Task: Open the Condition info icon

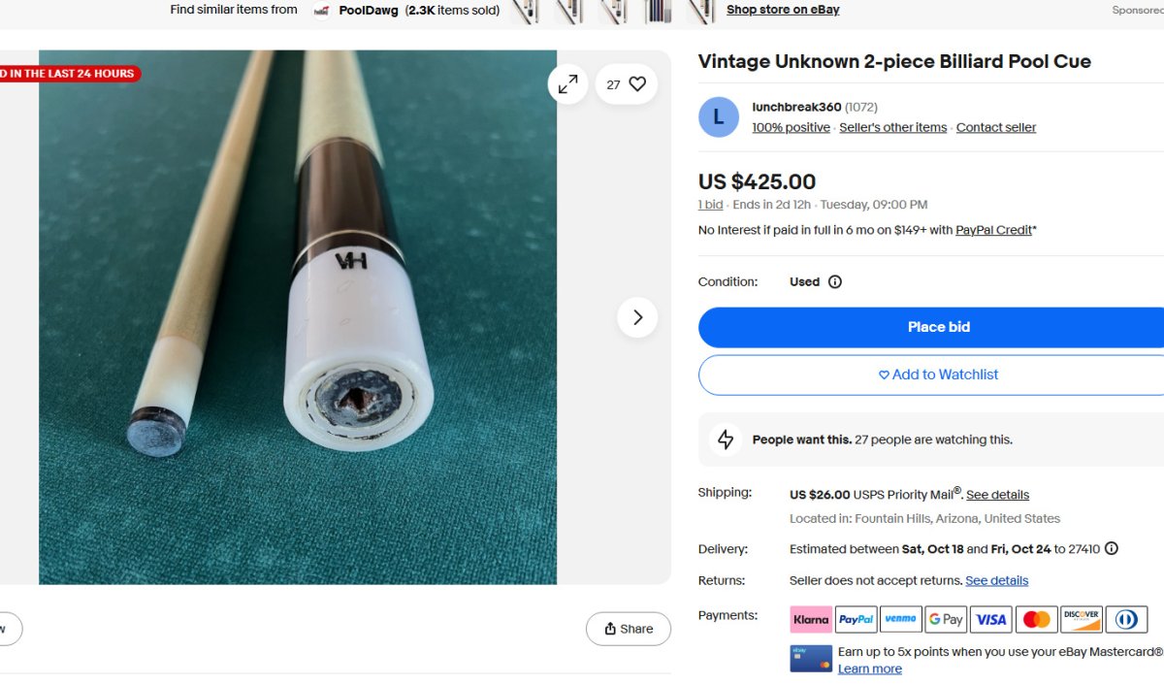Action: coord(835,282)
